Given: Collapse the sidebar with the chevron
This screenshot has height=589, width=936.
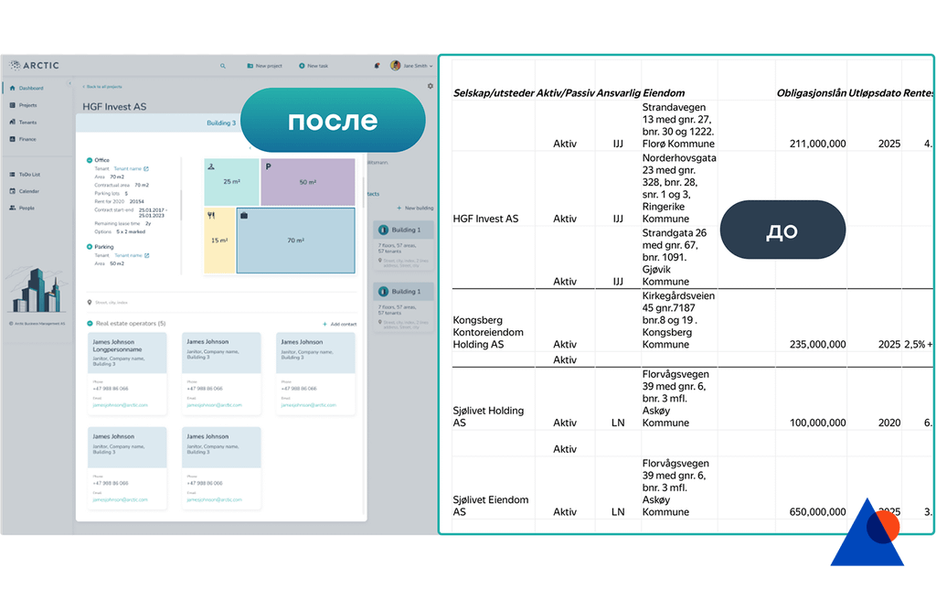Looking at the screenshot, I should coord(69,83).
